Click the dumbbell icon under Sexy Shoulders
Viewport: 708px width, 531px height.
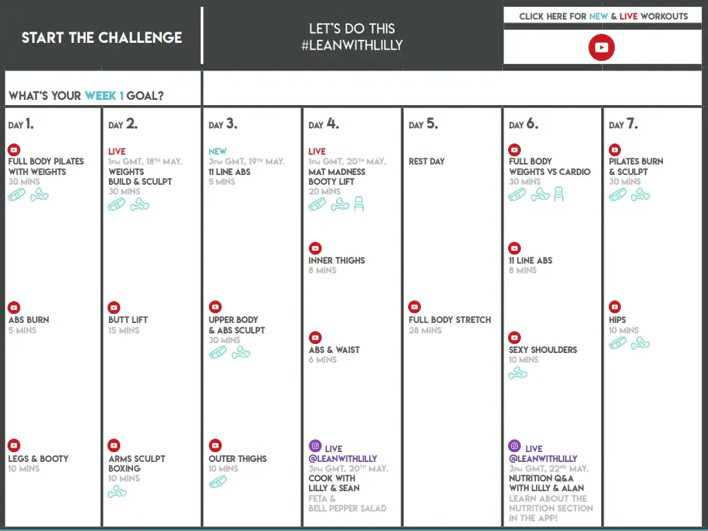518,373
